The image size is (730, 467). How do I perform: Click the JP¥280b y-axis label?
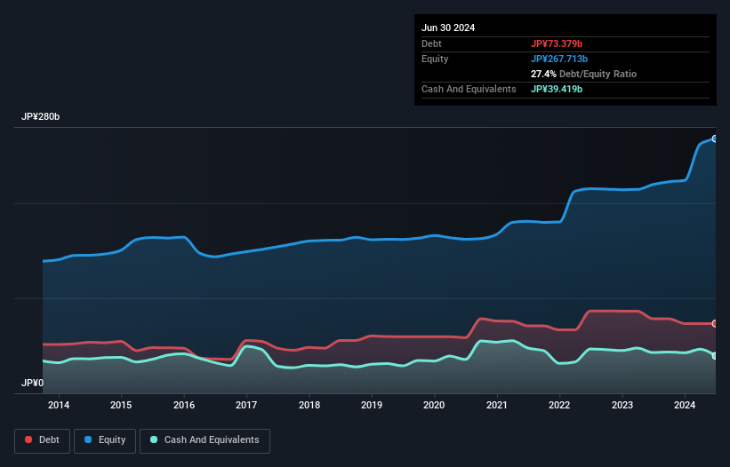pyautogui.click(x=41, y=116)
